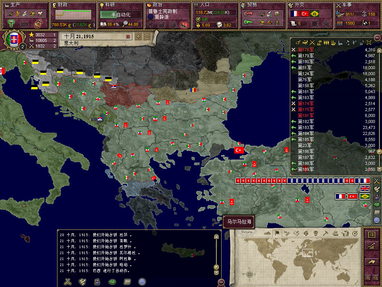Click the army list scroll up arrow
This screenshot has height=287, width=382.
click(x=379, y=50)
